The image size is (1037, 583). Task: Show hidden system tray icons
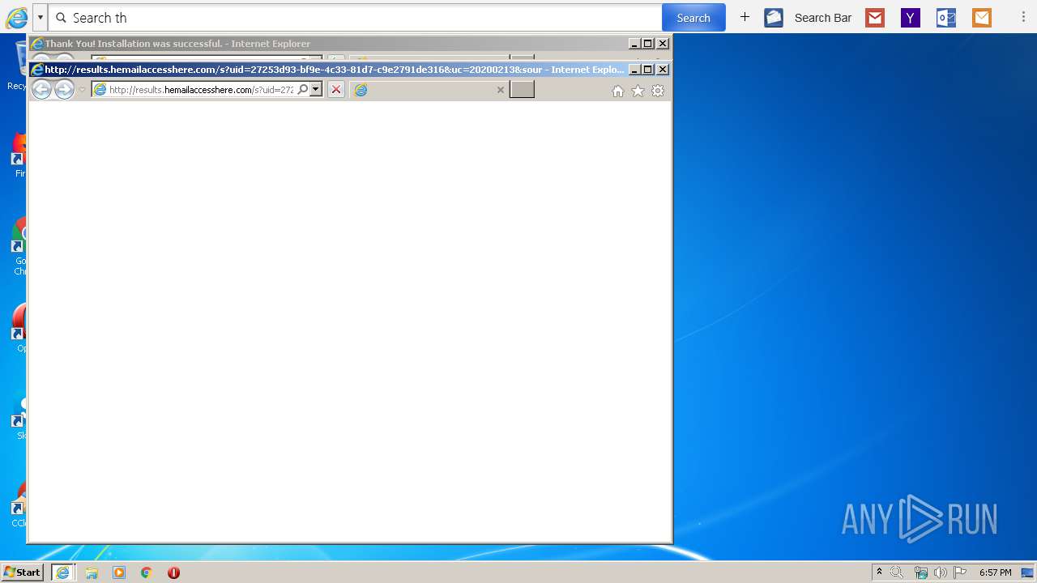[x=879, y=572]
